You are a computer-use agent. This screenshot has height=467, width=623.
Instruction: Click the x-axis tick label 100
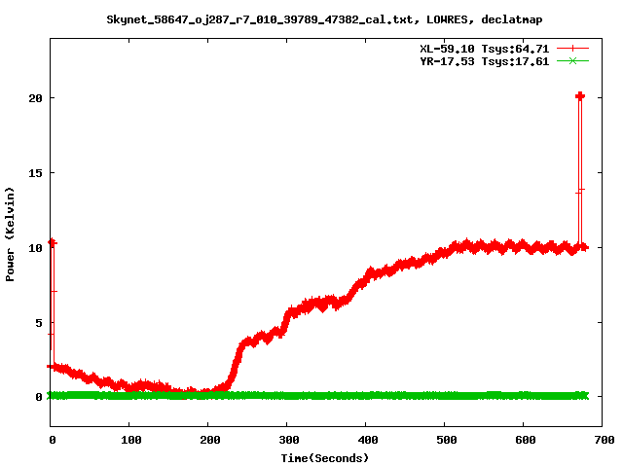pos(131,440)
